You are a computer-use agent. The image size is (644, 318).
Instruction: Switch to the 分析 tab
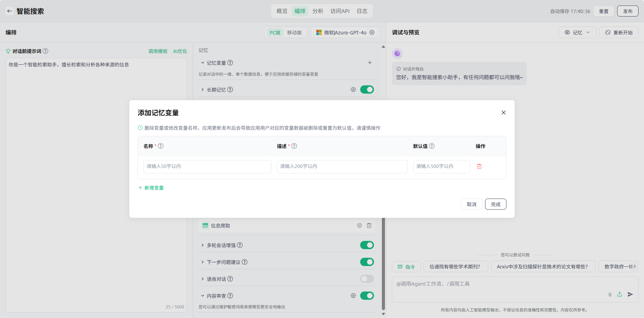pyautogui.click(x=318, y=11)
